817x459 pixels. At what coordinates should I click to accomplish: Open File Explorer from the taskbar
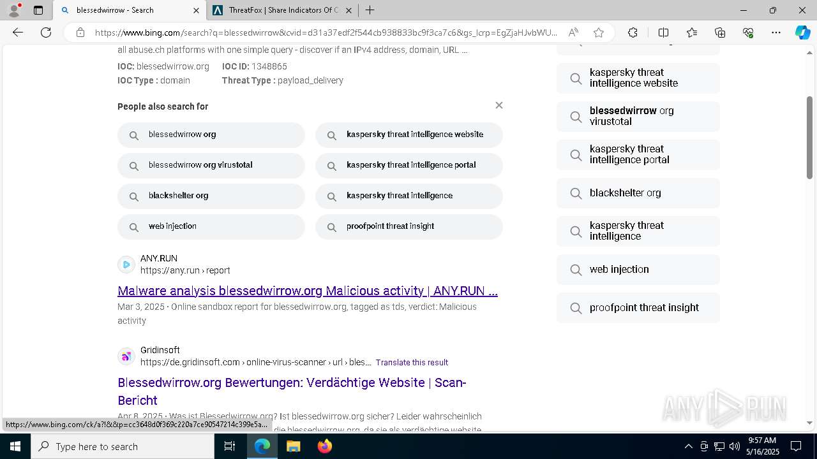click(293, 446)
